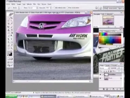
Task: Click the zoom percentage field in status bar
Action: [8, 93]
